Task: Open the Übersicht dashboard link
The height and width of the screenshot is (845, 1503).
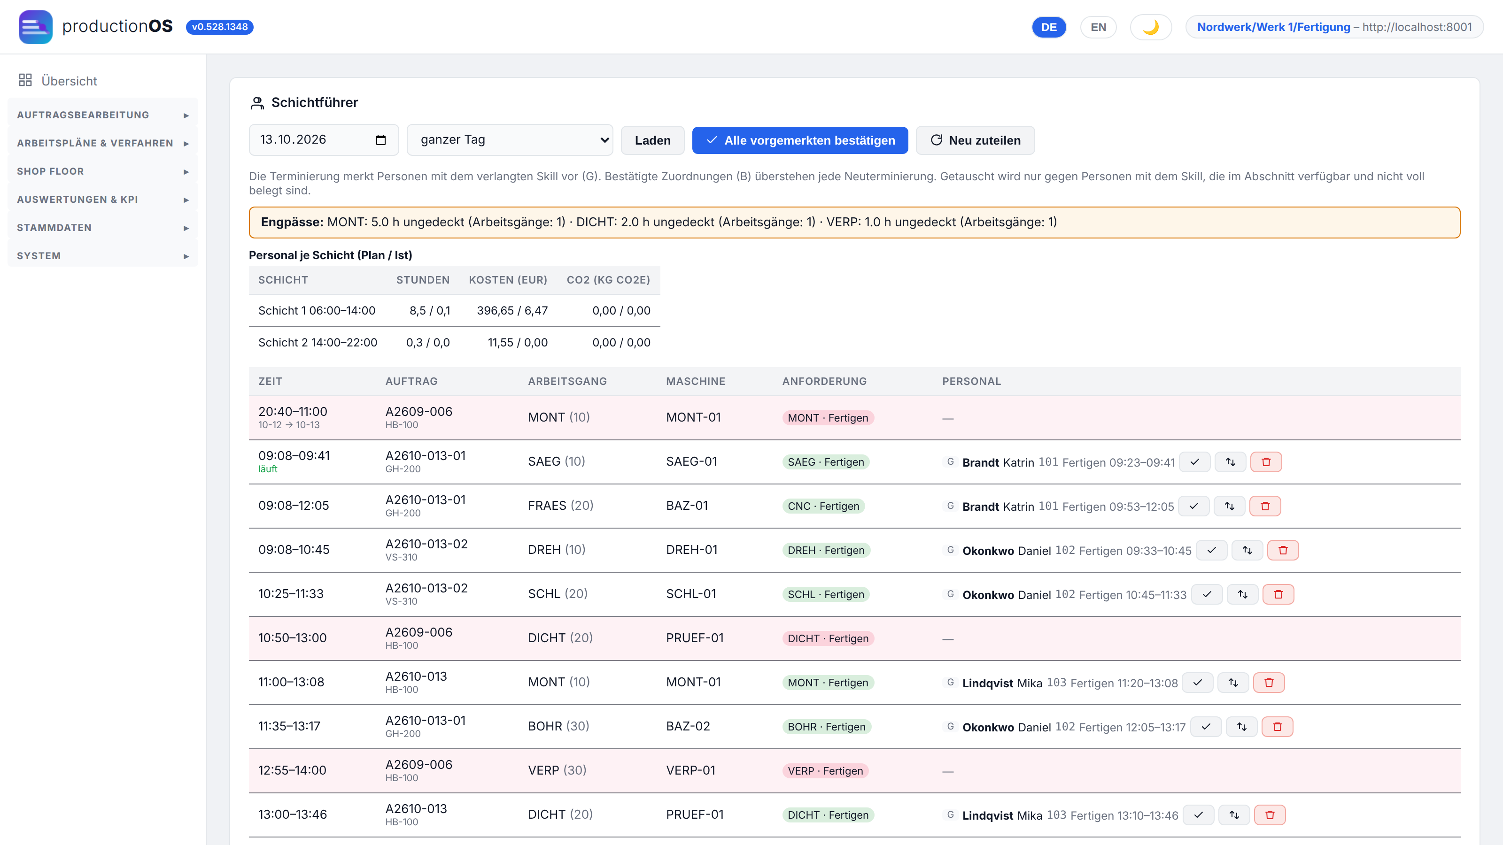Action: (69, 80)
